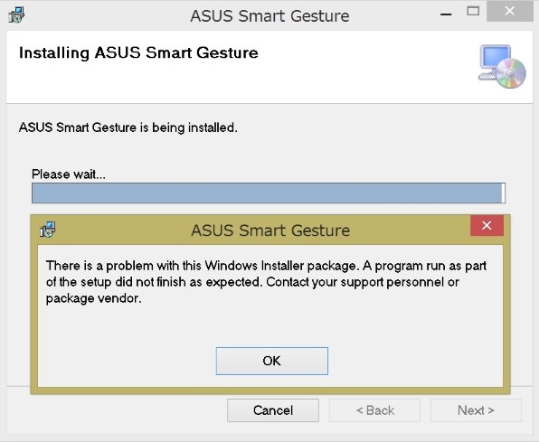Click the Windows Installer error message text
Viewport: 539px width, 442px height.
267,282
